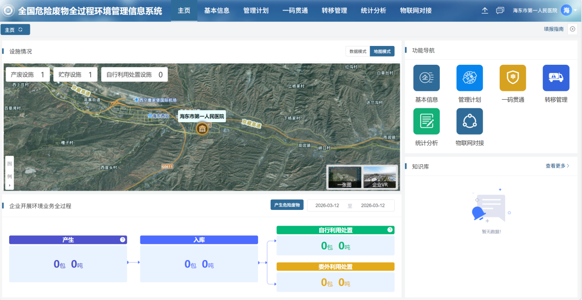The image size is (582, 300).
Task: Open the 转移管理 truck icon
Action: pyautogui.click(x=556, y=78)
